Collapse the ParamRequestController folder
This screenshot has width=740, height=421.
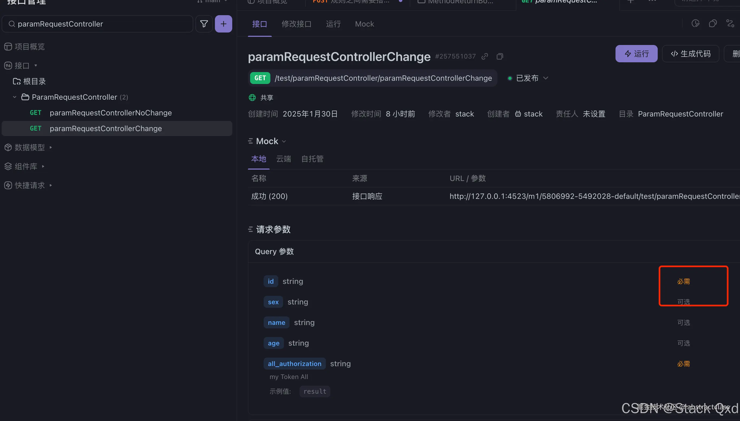point(14,97)
